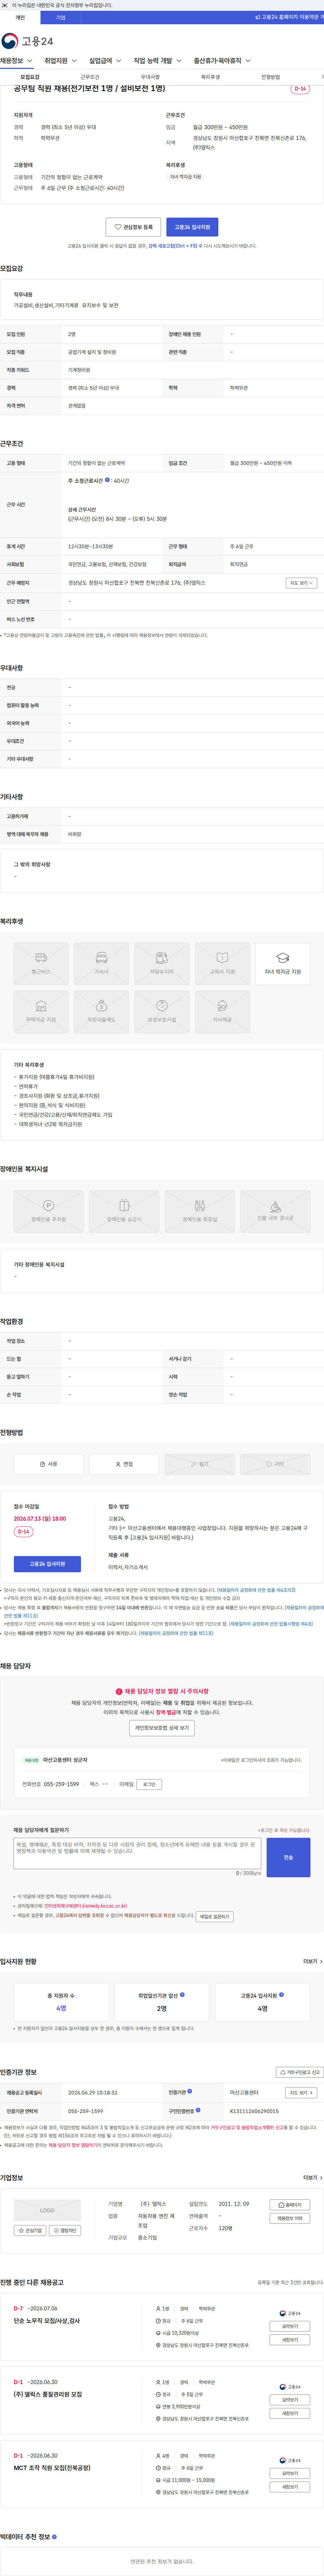Click the heart icon on 관심정보 등록
Image resolution: width=324 pixels, height=2576 pixels.
coord(118,227)
